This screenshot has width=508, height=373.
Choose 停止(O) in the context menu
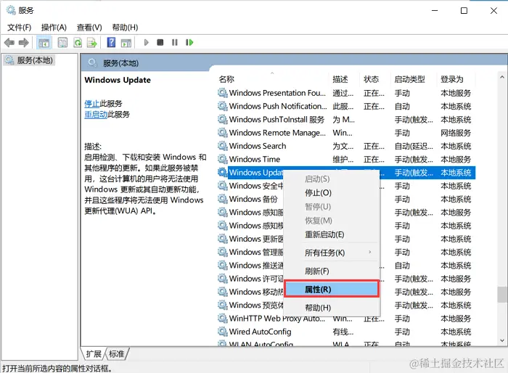pyautogui.click(x=332, y=193)
